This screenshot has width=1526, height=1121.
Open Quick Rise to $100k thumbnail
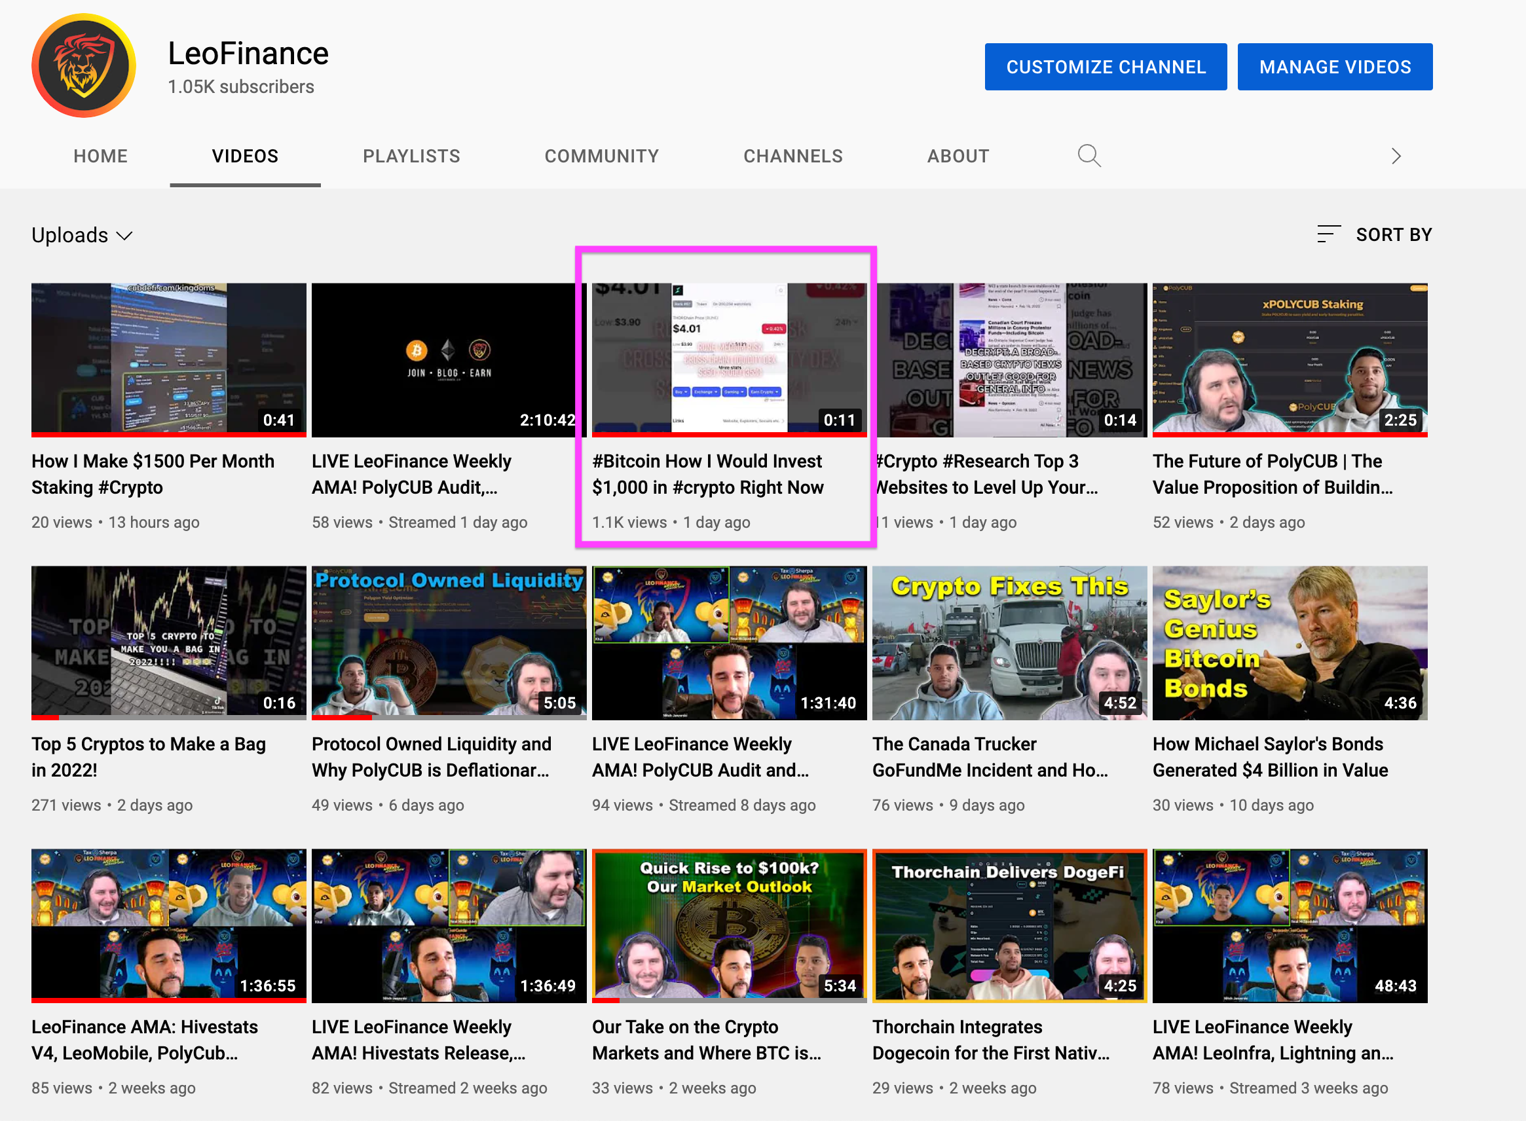pyautogui.click(x=729, y=926)
